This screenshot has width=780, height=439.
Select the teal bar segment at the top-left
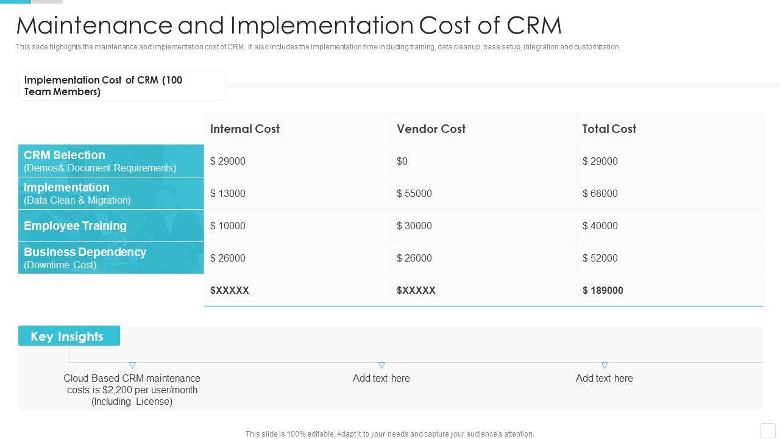[x=15, y=2]
